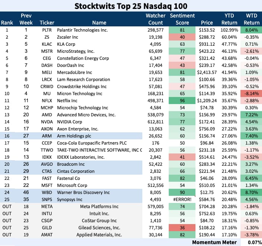Select AMAT's -3.78% WTD return cell
The height and width of the screenshot is (246, 262).
pyautogui.click(x=251, y=235)
